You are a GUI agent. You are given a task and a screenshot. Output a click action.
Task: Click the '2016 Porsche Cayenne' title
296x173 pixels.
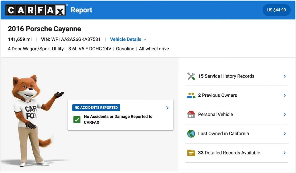click(x=44, y=29)
